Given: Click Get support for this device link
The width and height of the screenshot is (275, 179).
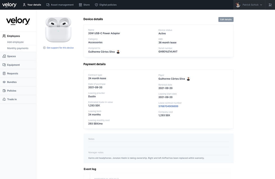Looking at the screenshot, I should [60, 48].
